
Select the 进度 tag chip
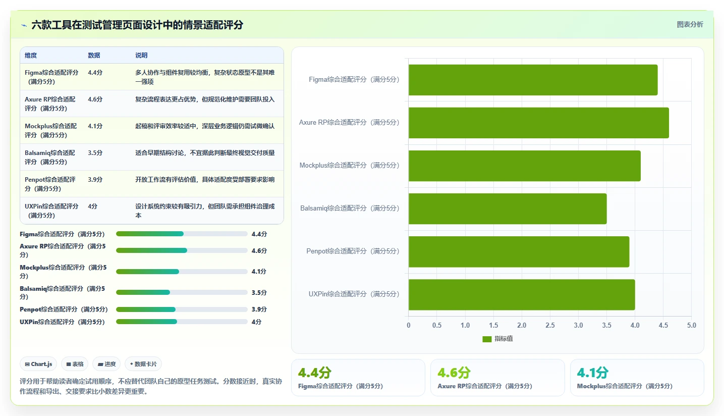(x=106, y=364)
